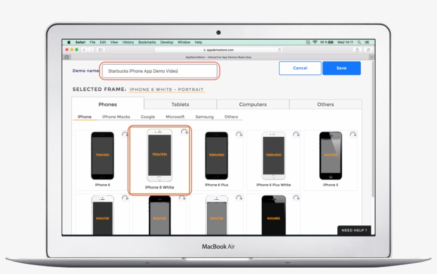Rotate the iPhone 6 Plus black frame
This screenshot has width=437, height=274.
pos(239,135)
